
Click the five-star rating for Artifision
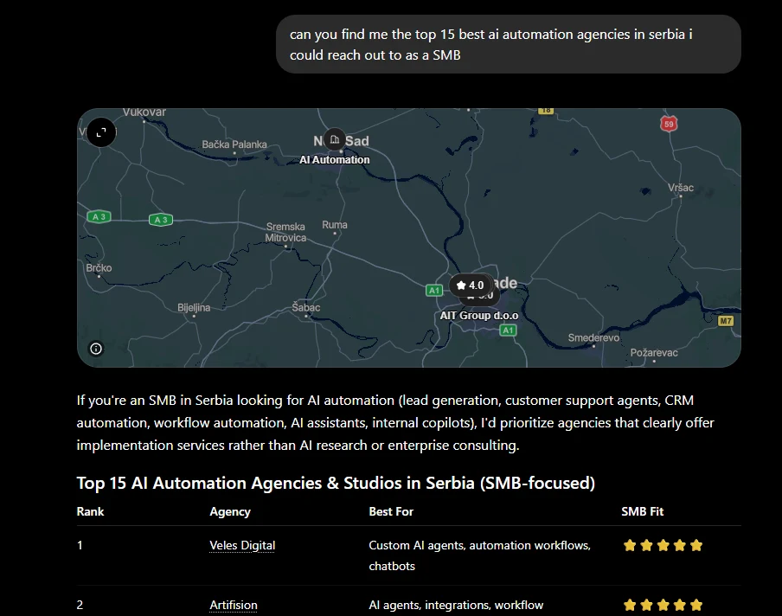pyautogui.click(x=663, y=605)
